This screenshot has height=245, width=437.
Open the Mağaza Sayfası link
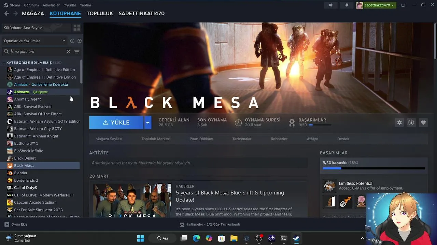[x=109, y=139]
